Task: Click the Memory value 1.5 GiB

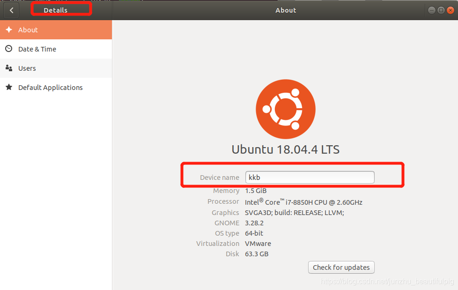Action: pyautogui.click(x=256, y=191)
